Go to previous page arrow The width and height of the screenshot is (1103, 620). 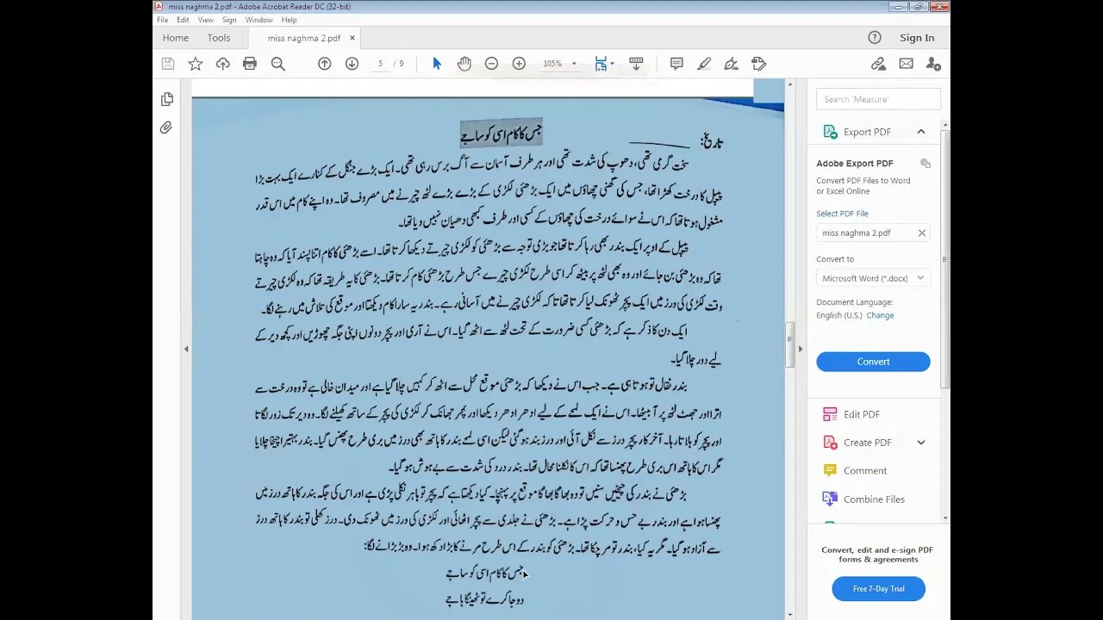325,64
